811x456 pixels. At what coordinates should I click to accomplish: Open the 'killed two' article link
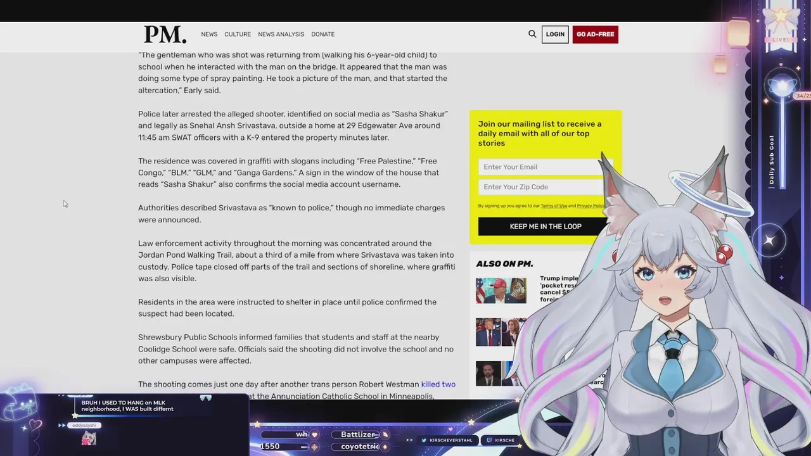[438, 384]
